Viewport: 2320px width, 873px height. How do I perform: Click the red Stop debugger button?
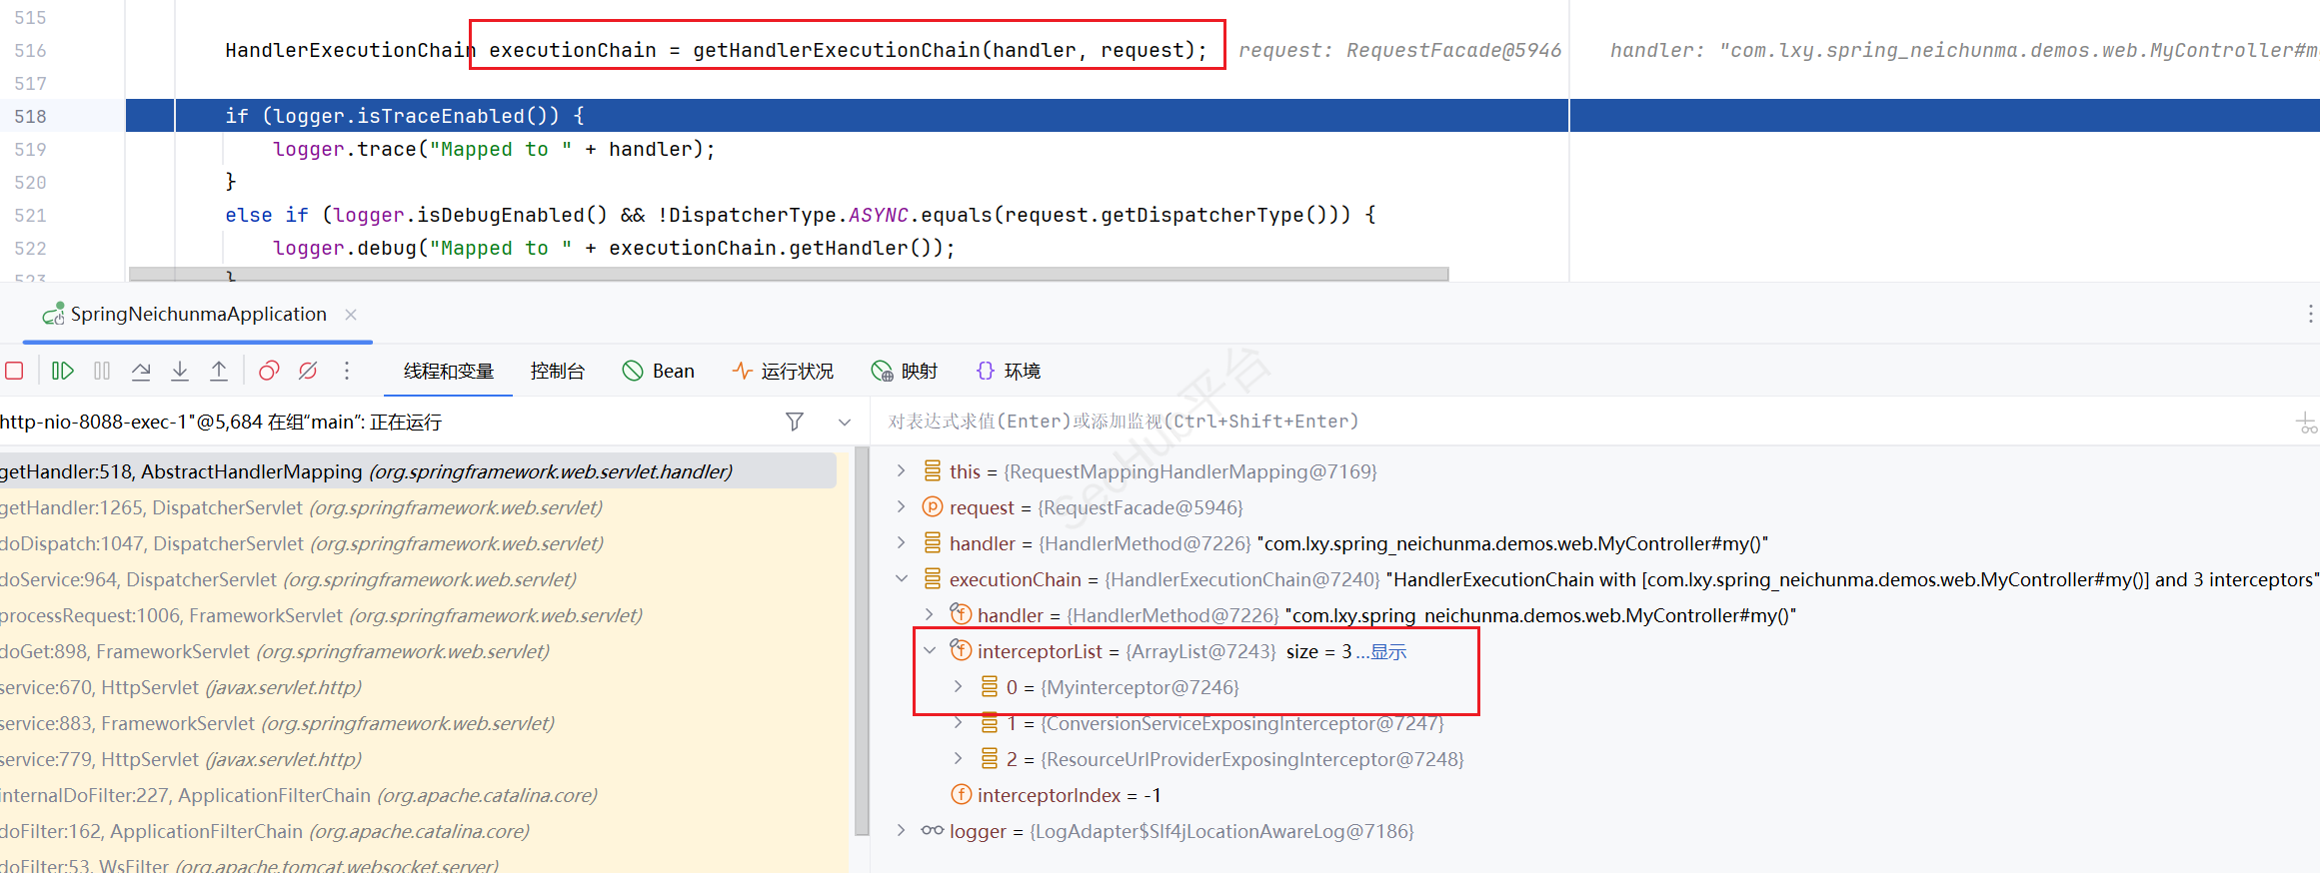[x=14, y=371]
